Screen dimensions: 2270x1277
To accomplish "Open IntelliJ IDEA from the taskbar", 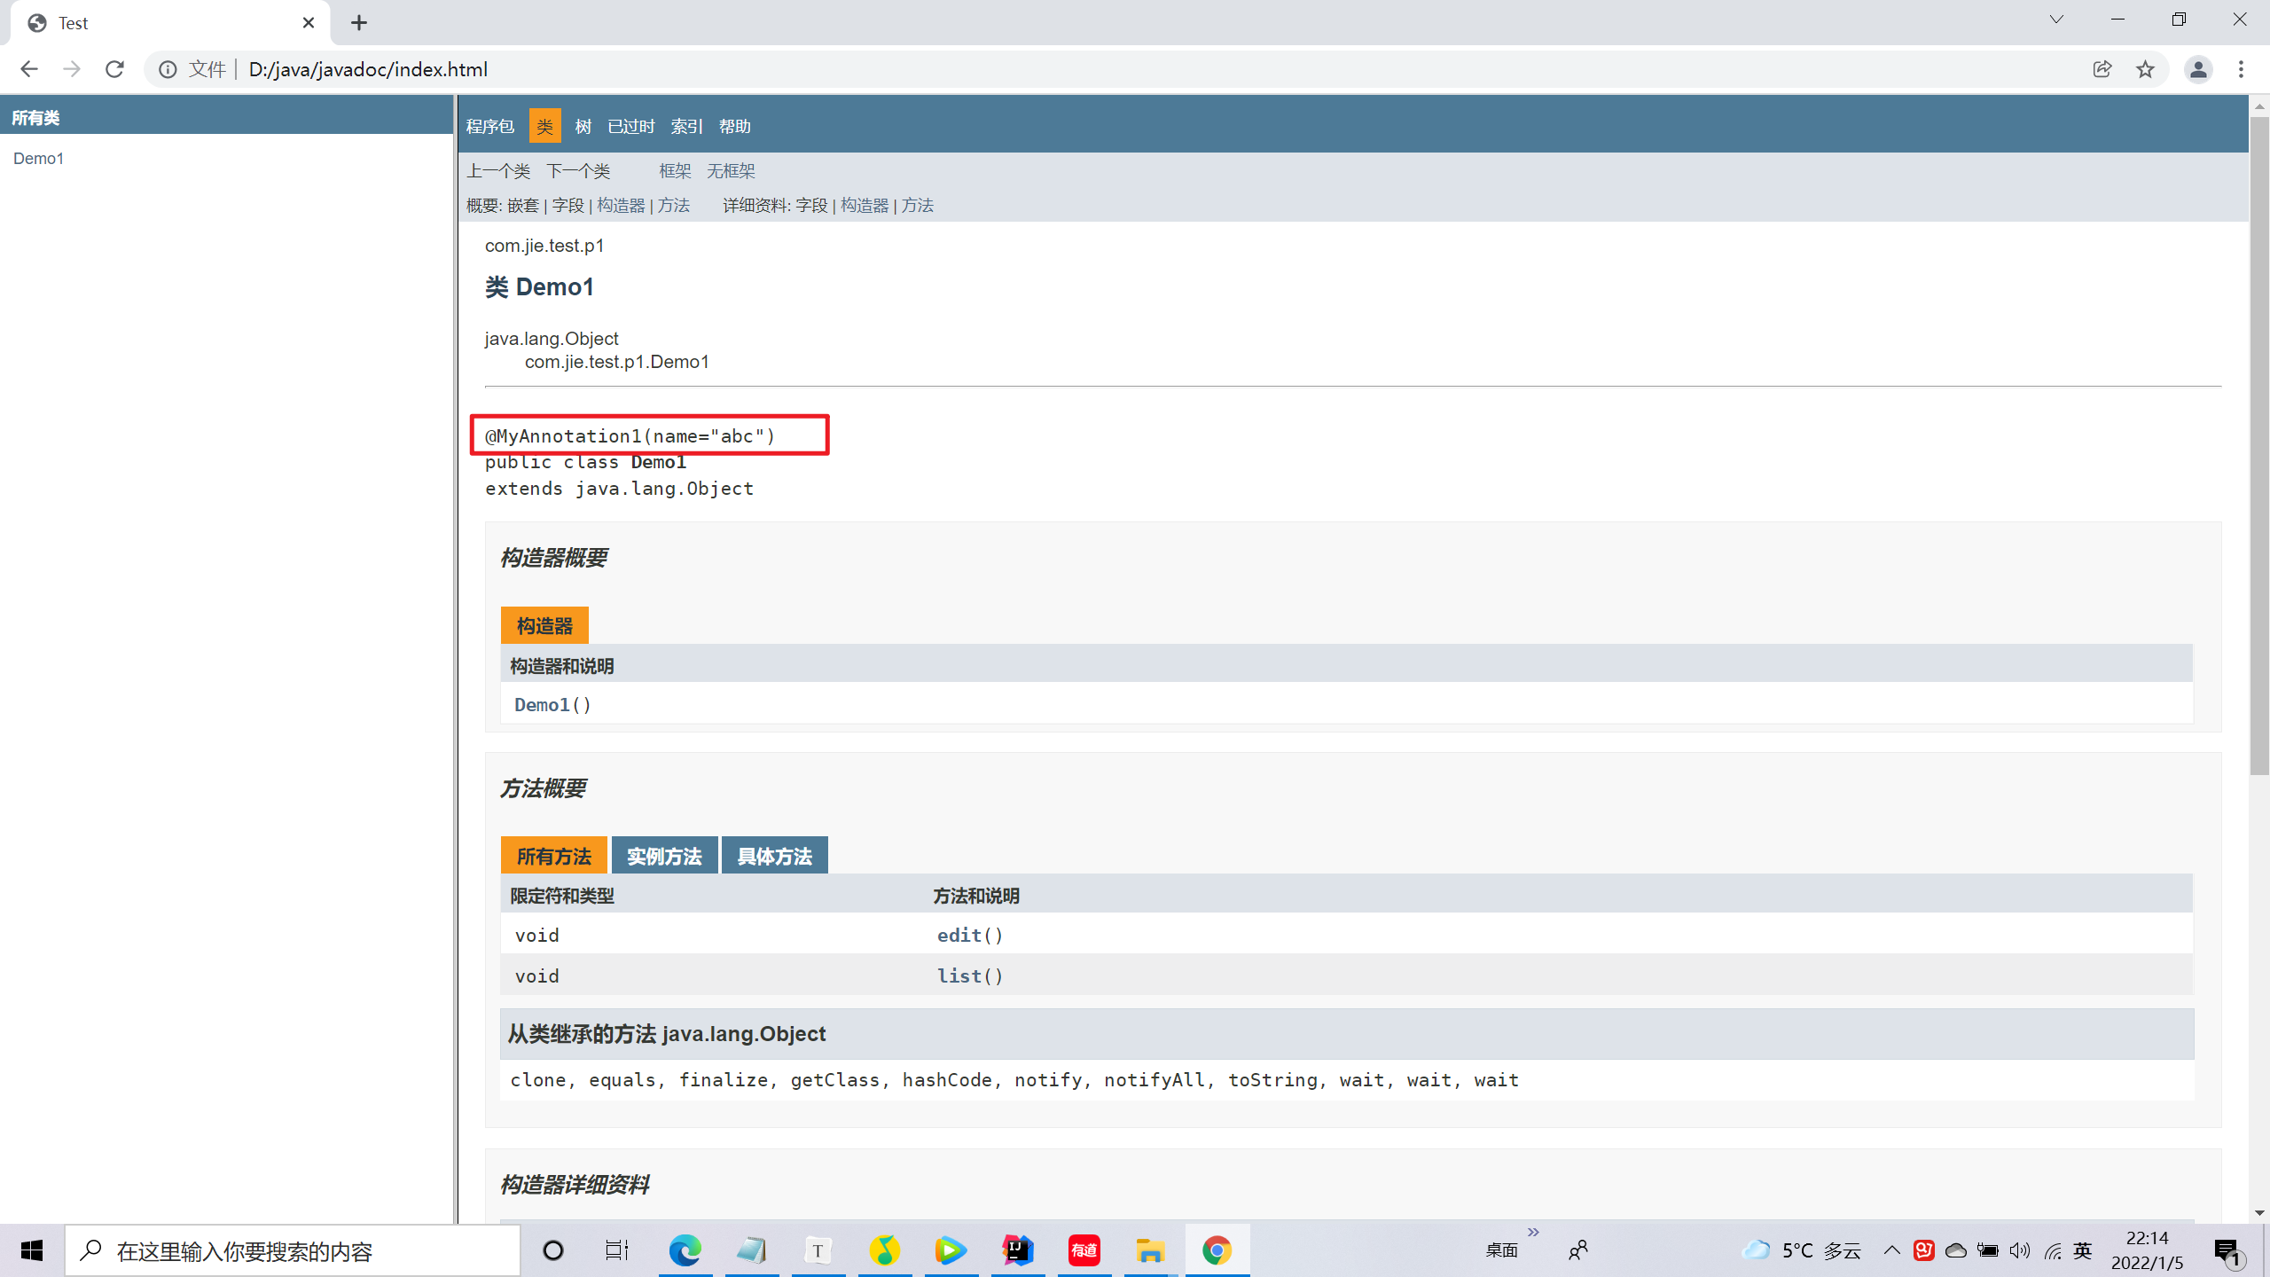I will tap(1017, 1250).
